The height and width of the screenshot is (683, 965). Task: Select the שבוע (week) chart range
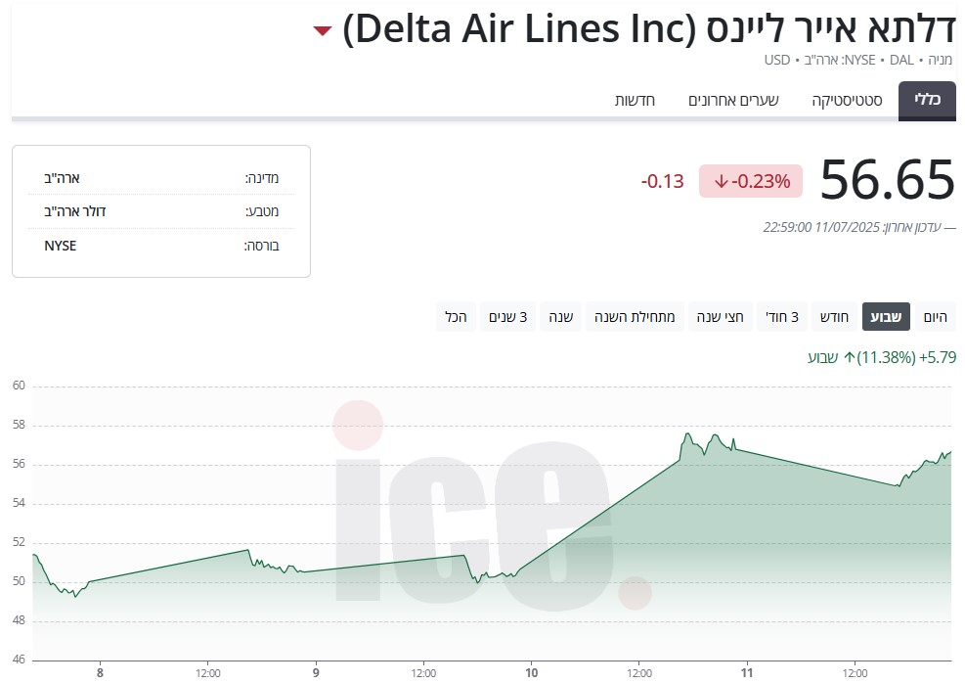point(886,317)
